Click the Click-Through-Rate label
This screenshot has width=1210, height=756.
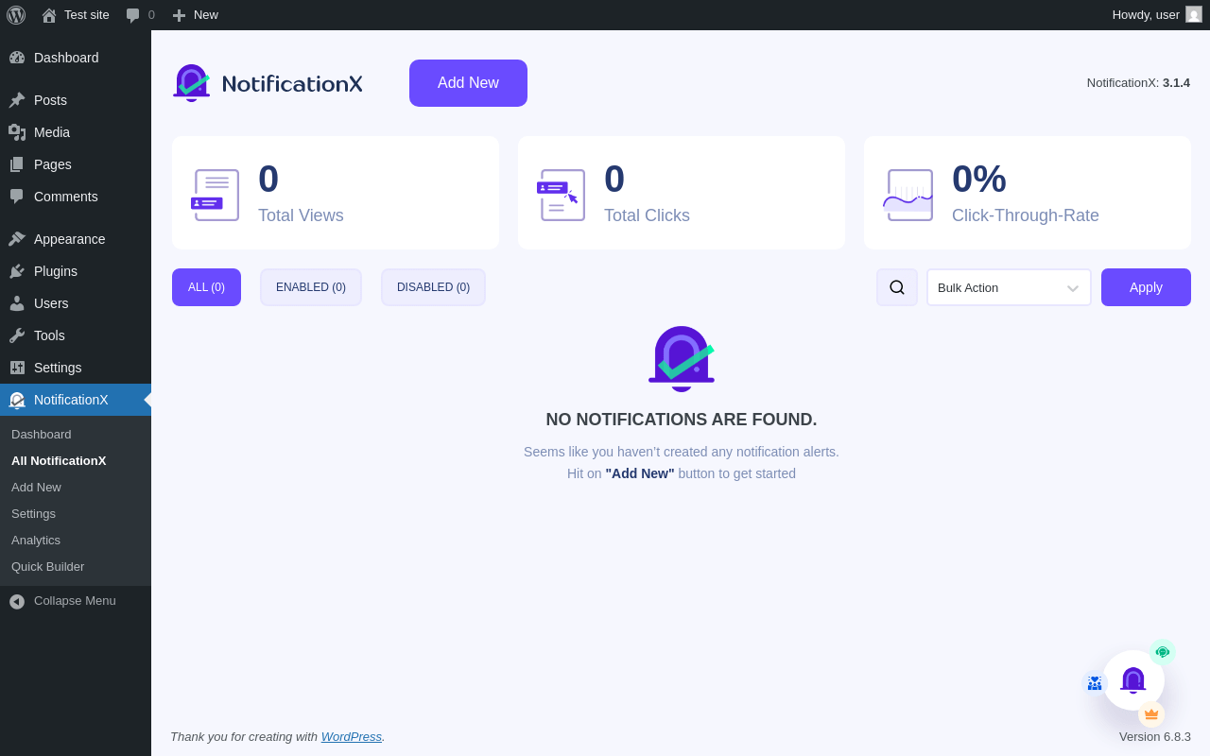[1026, 215]
